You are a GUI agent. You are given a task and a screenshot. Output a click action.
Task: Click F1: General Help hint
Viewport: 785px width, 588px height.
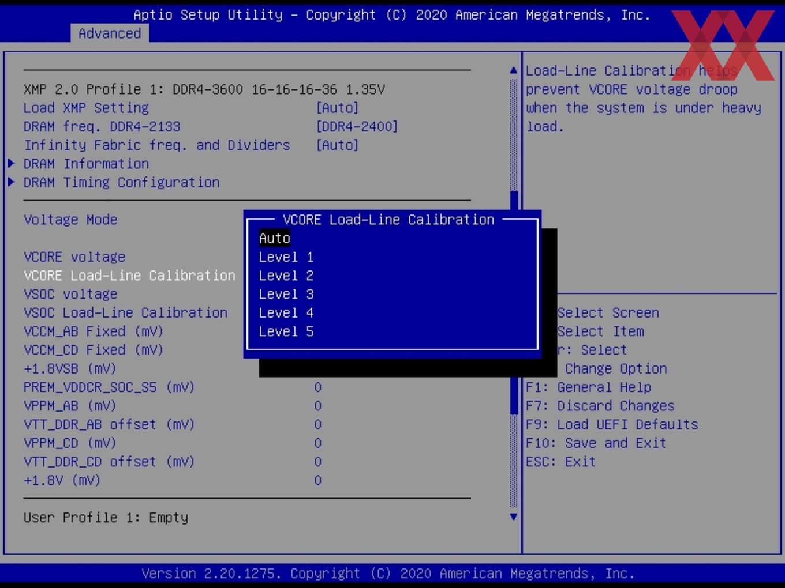point(588,387)
